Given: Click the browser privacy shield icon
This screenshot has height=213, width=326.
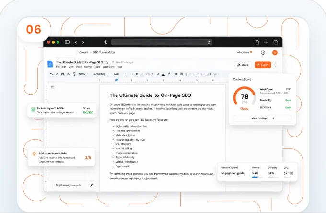Looking at the screenshot, I should [x=106, y=42].
